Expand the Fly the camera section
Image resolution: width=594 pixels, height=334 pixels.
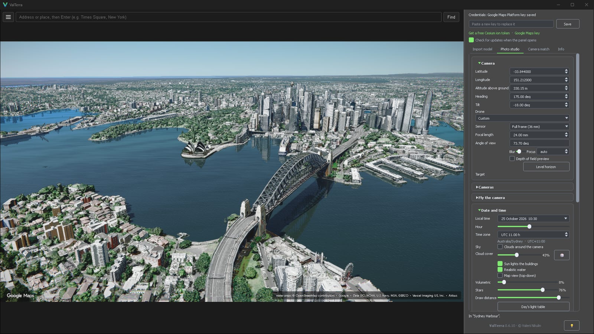click(490, 198)
